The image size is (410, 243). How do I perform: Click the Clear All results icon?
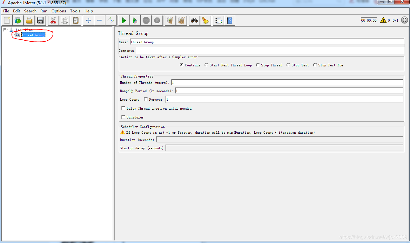tap(181, 21)
